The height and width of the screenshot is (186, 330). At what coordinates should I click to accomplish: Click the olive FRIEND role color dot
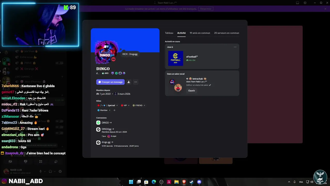tap(134, 105)
